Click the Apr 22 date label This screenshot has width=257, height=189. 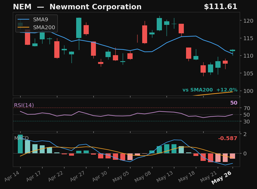coord(56,176)
